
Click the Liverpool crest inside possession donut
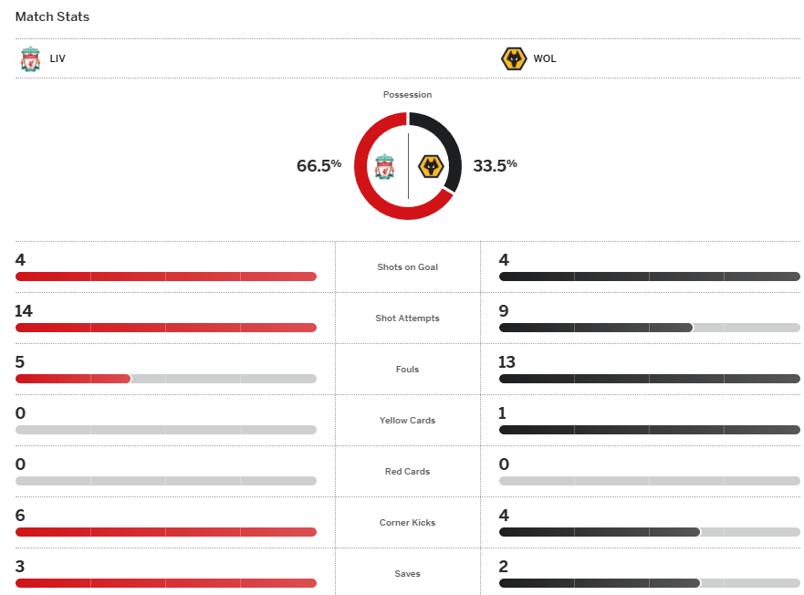(385, 167)
